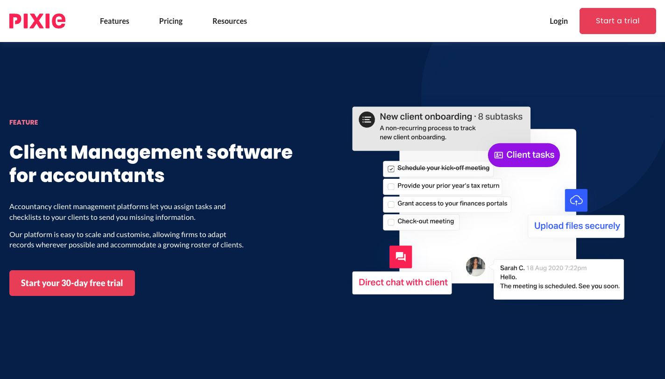Screen dimensions: 665x379
Task: Click the pink chat bubbles icon
Action: tap(401, 257)
